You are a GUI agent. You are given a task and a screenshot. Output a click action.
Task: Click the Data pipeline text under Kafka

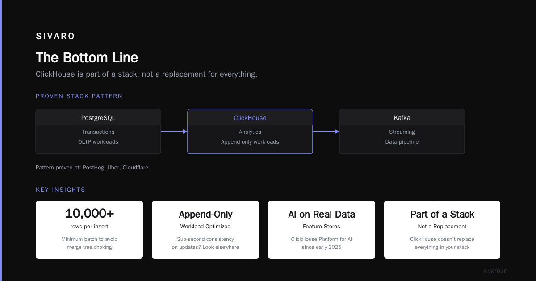click(402, 142)
